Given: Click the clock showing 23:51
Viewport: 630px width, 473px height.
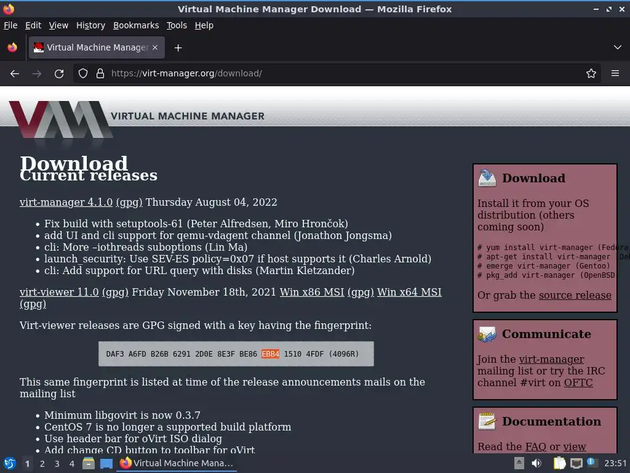Looking at the screenshot, I should 615,463.
